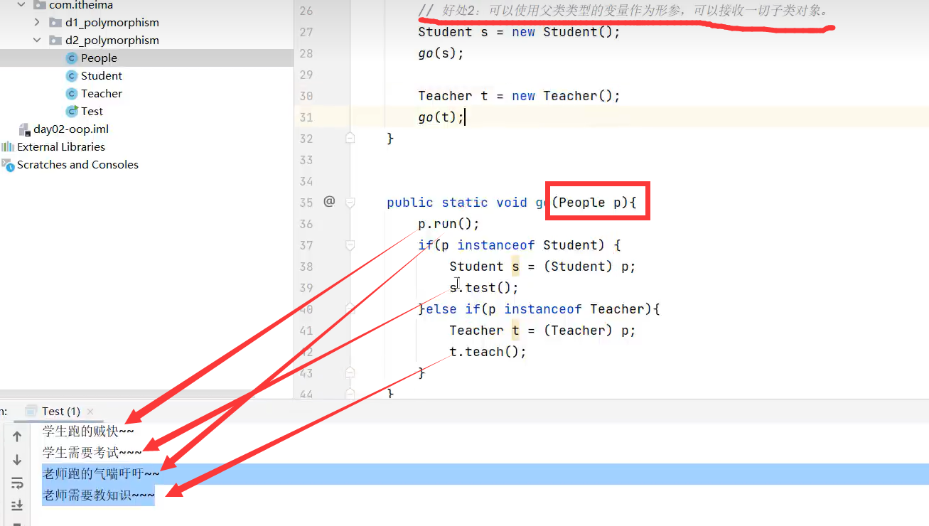Click the class icon beside Student

(x=71, y=76)
